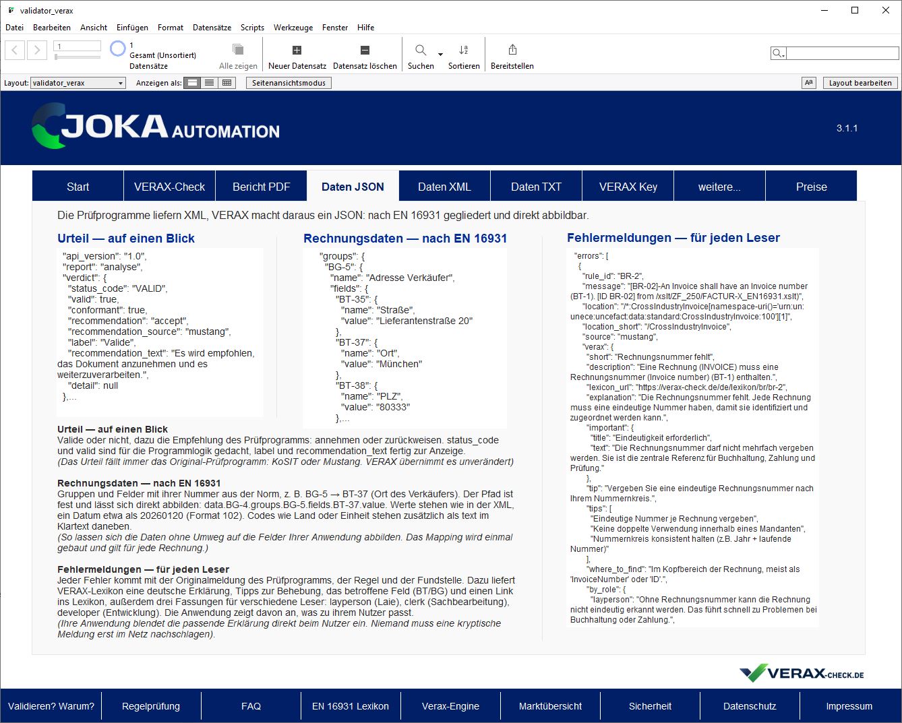Switch to table view
The height and width of the screenshot is (723, 902).
(x=227, y=83)
